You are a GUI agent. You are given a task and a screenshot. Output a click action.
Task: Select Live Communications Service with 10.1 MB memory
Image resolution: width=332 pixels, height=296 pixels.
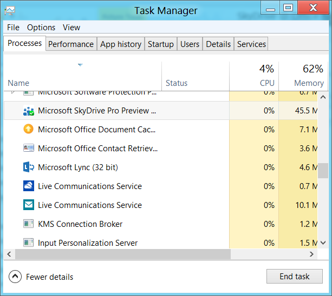click(160, 205)
